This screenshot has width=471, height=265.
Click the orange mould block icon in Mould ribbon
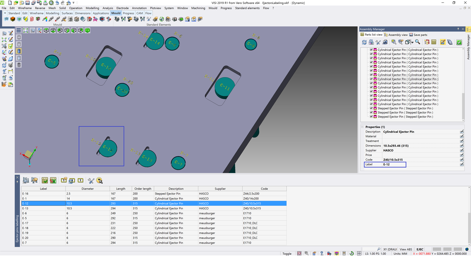[13, 19]
